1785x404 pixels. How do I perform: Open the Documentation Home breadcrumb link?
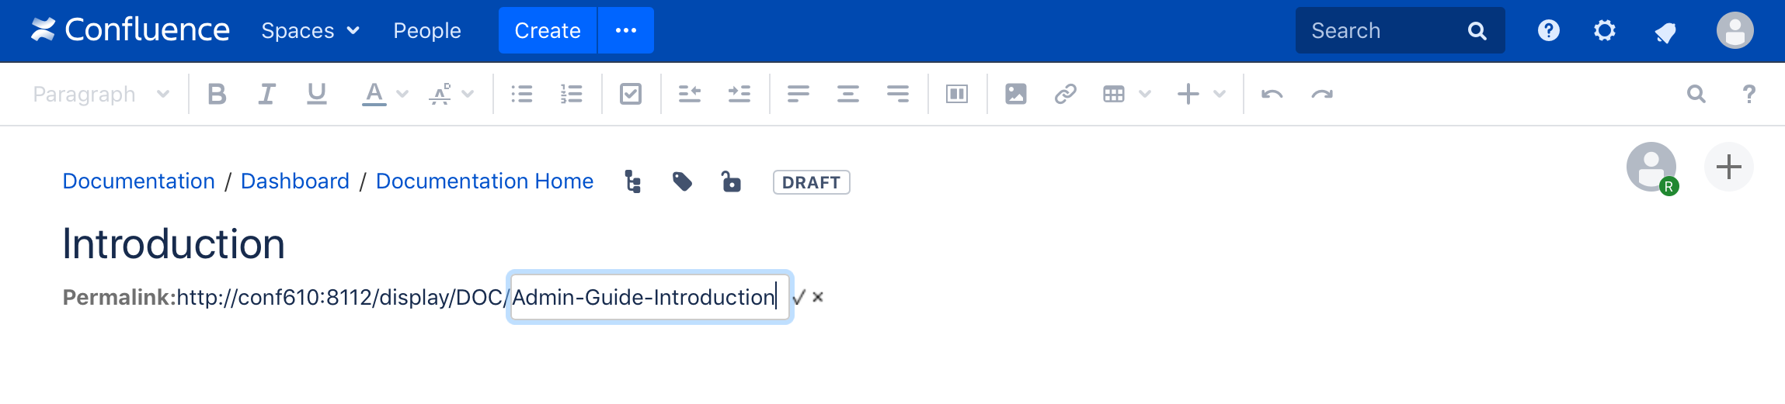pyautogui.click(x=484, y=181)
